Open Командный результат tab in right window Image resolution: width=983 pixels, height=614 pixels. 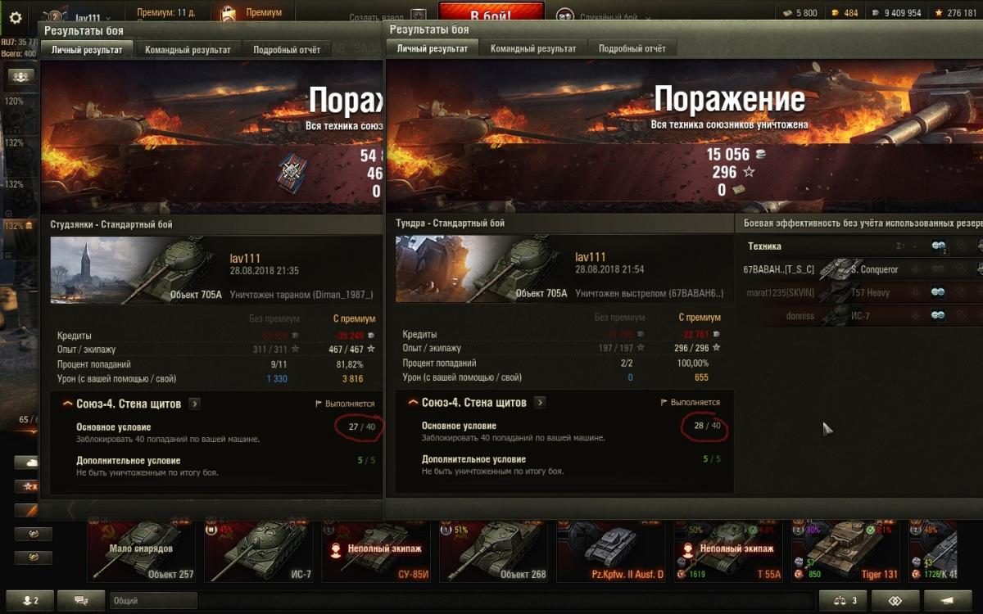click(x=533, y=49)
